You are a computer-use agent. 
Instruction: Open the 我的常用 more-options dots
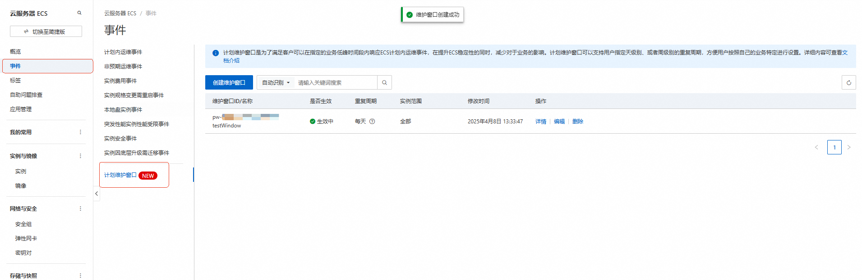[80, 132]
